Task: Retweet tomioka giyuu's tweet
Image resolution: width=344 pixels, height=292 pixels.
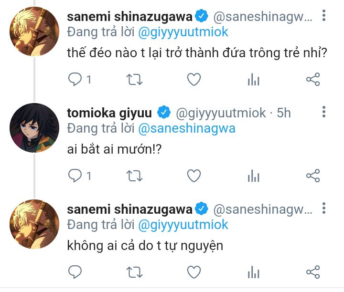Action: 135,176
